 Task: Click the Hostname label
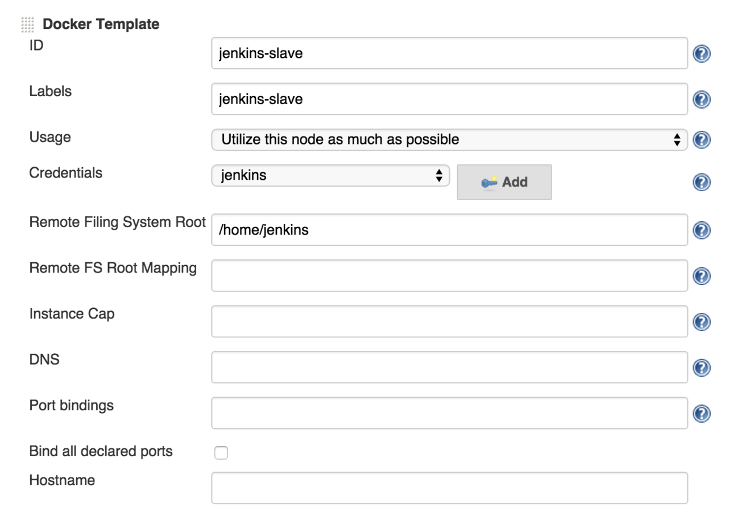click(x=62, y=480)
